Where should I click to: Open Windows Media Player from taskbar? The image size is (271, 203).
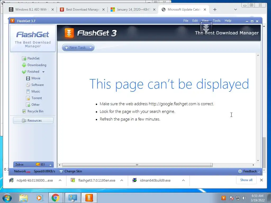[40, 198]
